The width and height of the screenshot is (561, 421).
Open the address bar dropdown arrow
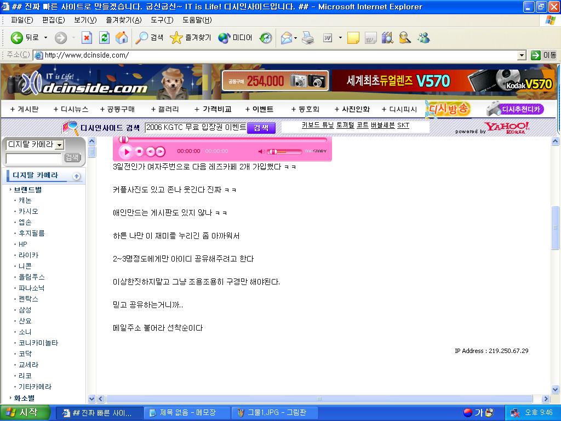point(522,55)
